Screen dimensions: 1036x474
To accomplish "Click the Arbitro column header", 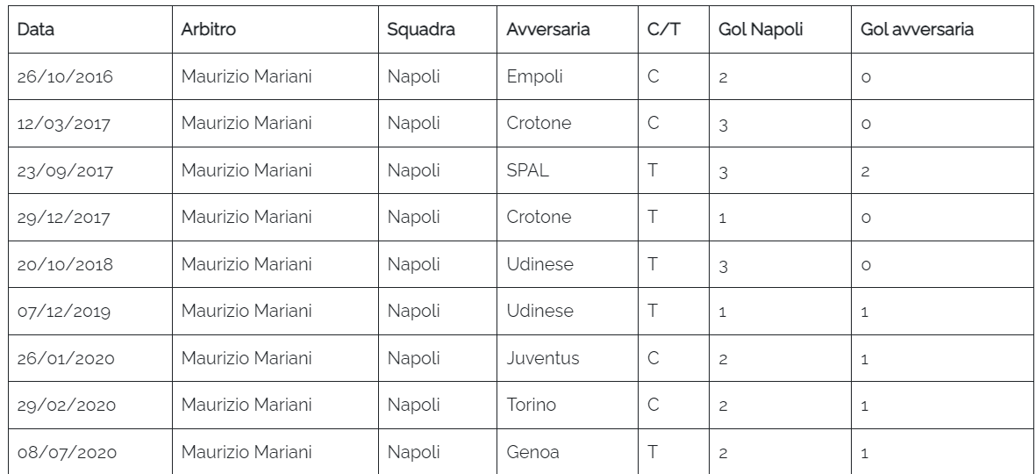I will pyautogui.click(x=208, y=29).
